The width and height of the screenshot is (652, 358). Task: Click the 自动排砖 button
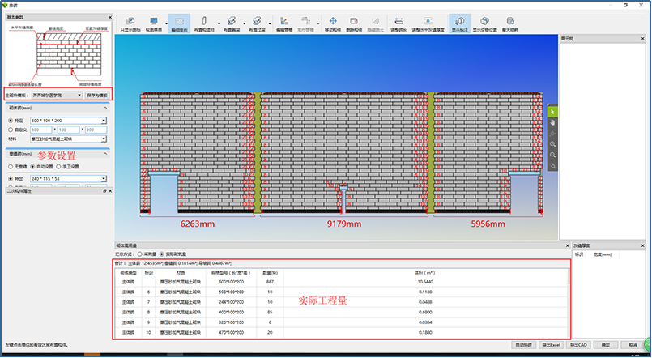523,345
